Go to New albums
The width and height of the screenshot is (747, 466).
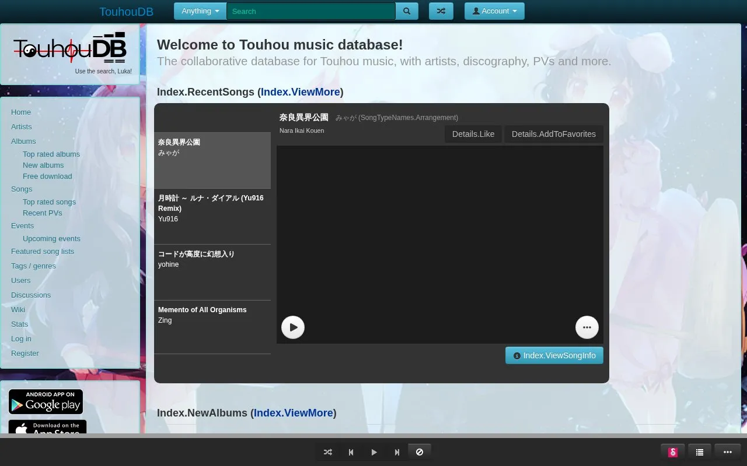[x=43, y=165]
